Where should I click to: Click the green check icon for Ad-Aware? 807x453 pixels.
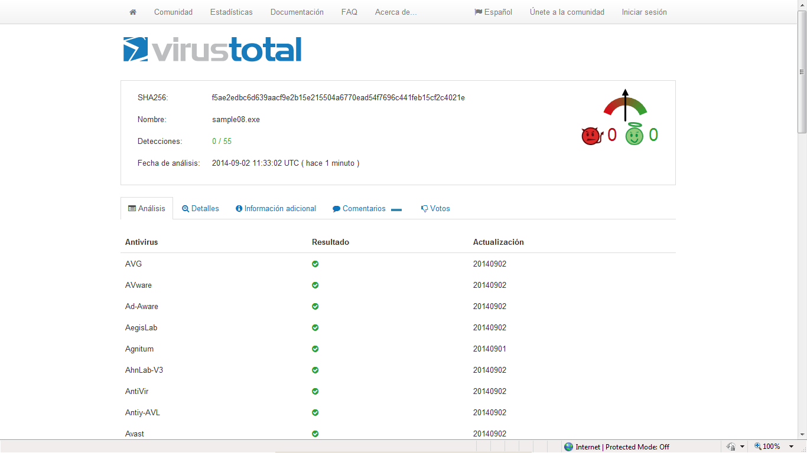click(x=315, y=306)
